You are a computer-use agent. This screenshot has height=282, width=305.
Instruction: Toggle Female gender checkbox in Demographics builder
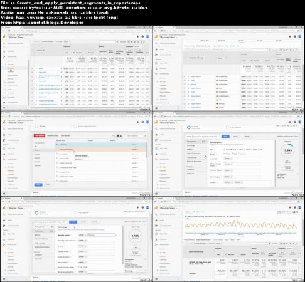pos(225,154)
